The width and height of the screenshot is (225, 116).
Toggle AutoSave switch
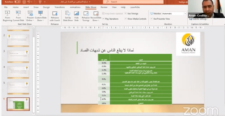point(17,2)
